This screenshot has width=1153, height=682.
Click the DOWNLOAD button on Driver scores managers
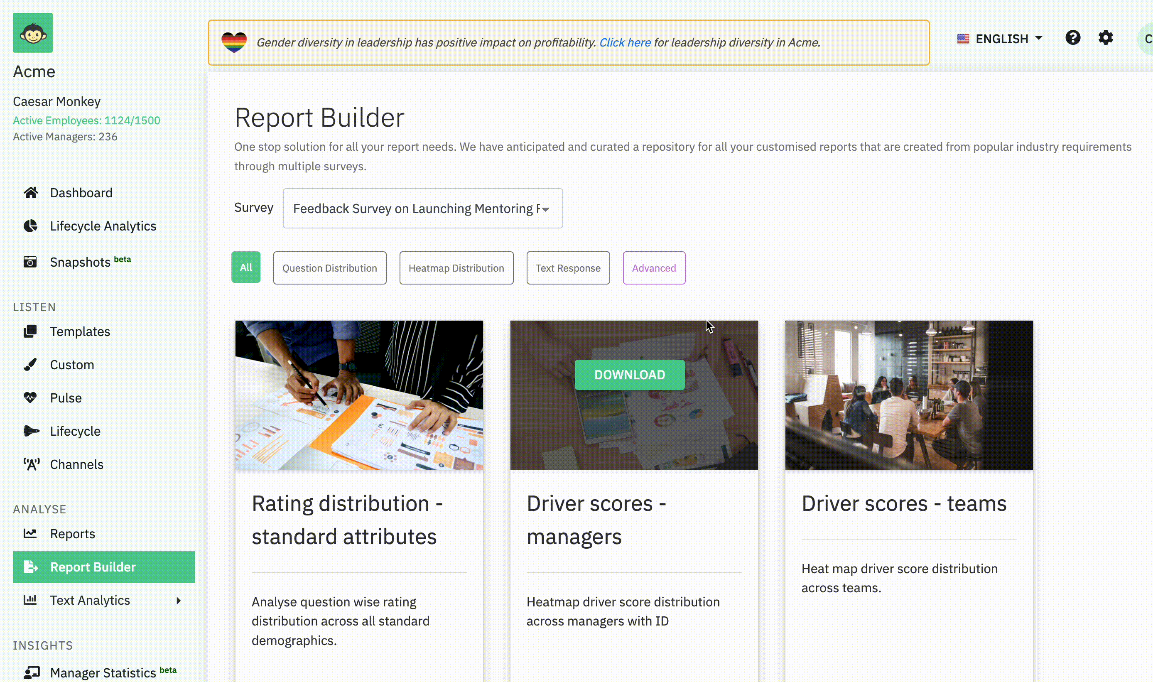pyautogui.click(x=629, y=375)
